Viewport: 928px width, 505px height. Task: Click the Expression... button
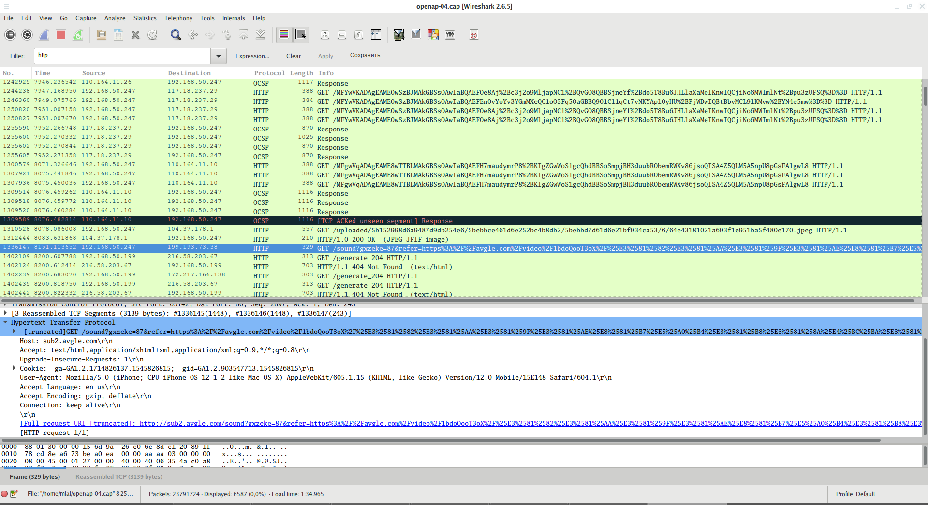click(252, 56)
